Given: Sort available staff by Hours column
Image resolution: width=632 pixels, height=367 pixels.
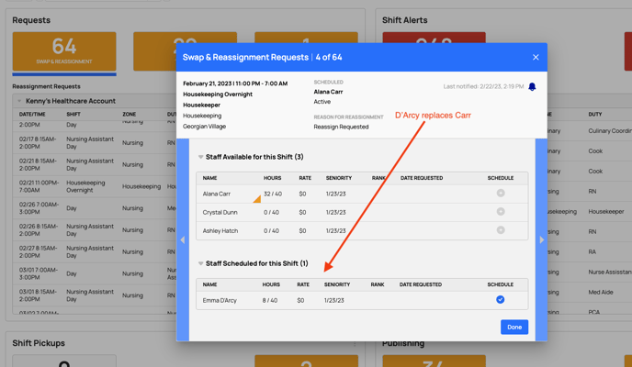Looking at the screenshot, I should [273, 178].
